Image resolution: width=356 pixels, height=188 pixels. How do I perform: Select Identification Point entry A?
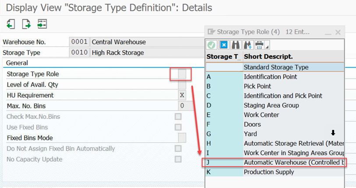(275, 77)
